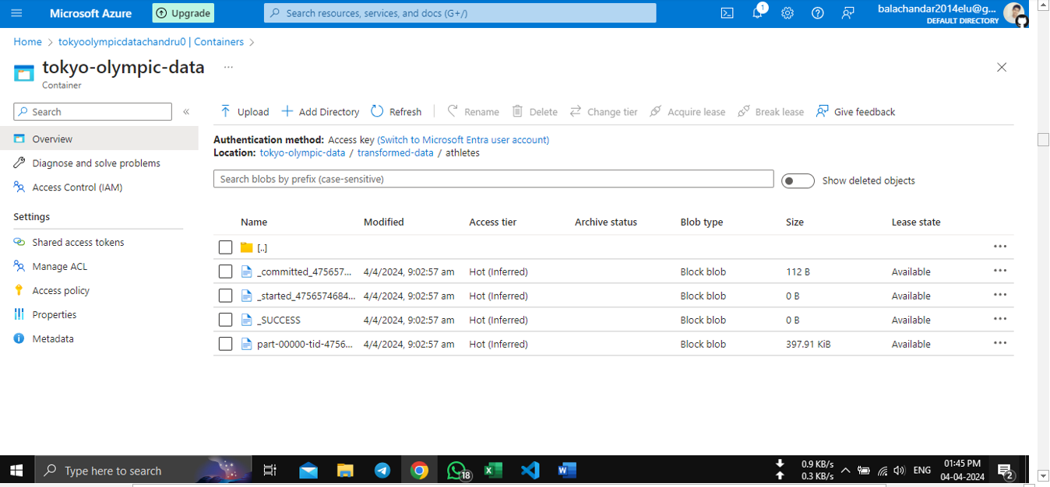Sort by Modified column header
The width and height of the screenshot is (1050, 487).
point(384,222)
